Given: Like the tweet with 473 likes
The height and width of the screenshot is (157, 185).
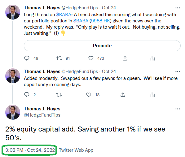Looking at the screenshot, I should [91, 58].
